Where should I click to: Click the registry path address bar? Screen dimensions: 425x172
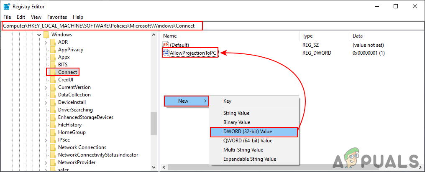click(212, 26)
